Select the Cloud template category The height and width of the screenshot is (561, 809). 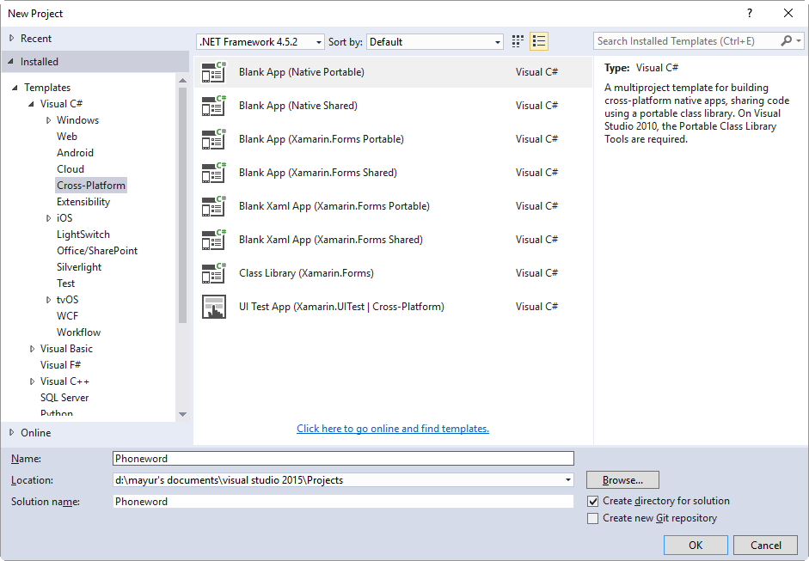pyautogui.click(x=70, y=169)
